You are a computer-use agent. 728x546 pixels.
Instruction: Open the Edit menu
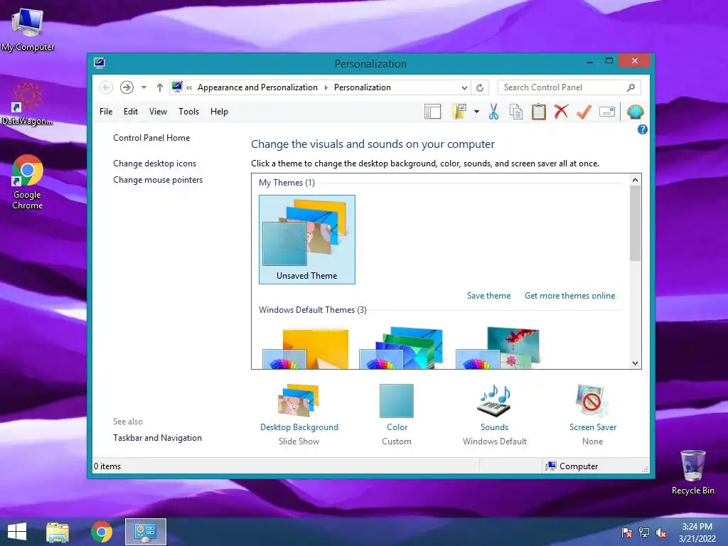click(x=131, y=112)
